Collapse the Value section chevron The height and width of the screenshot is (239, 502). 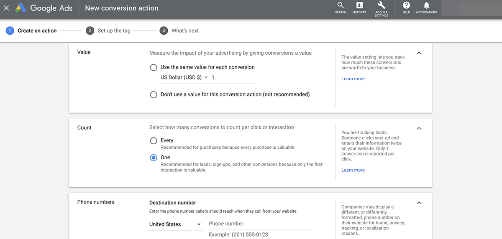pos(419,53)
